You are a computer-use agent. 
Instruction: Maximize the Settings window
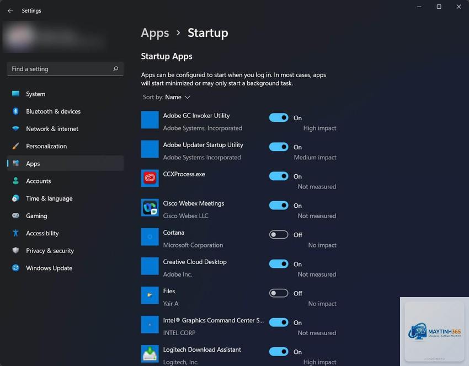point(439,7)
